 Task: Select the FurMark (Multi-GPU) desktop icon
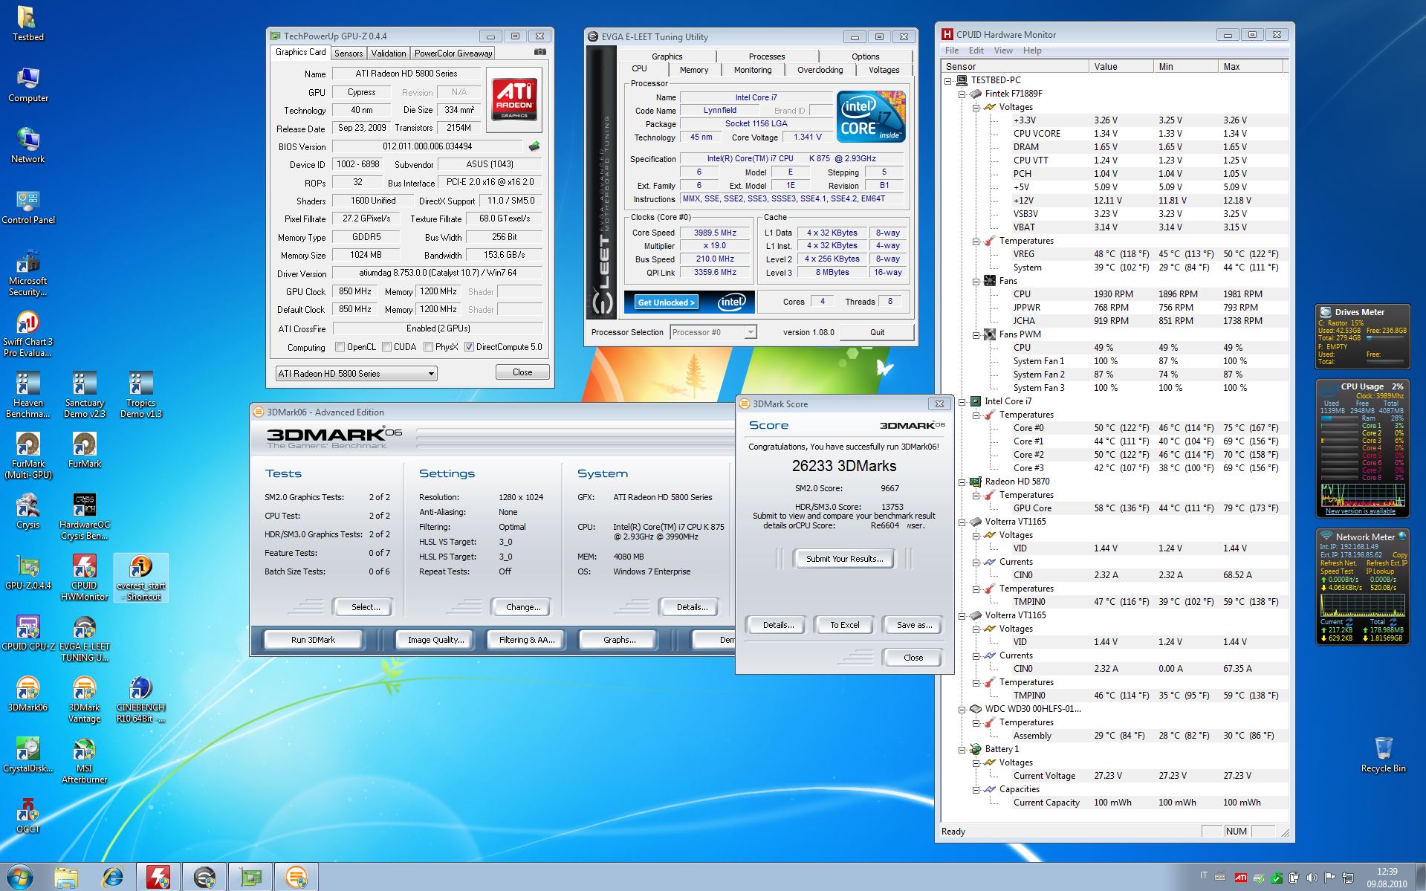[27, 456]
